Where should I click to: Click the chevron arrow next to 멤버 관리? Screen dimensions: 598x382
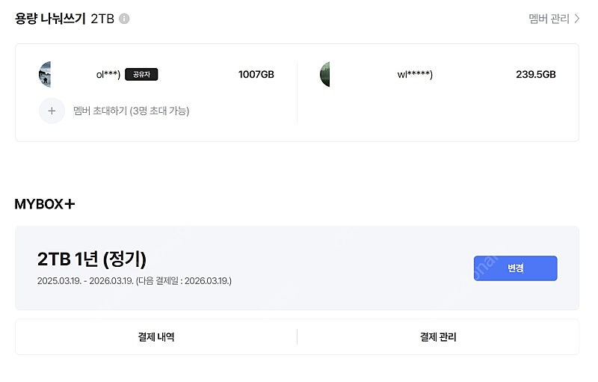pyautogui.click(x=577, y=19)
